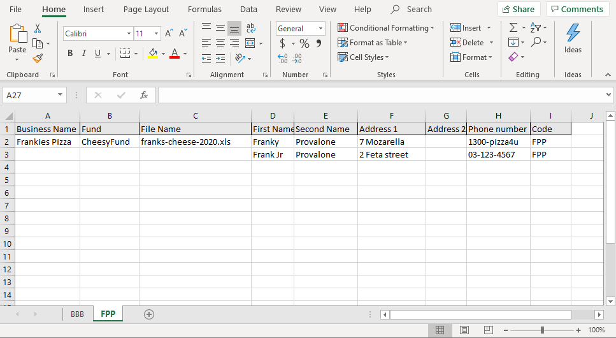This screenshot has height=338, width=616.
Task: Click the Cut scissors icon
Action: [38, 28]
